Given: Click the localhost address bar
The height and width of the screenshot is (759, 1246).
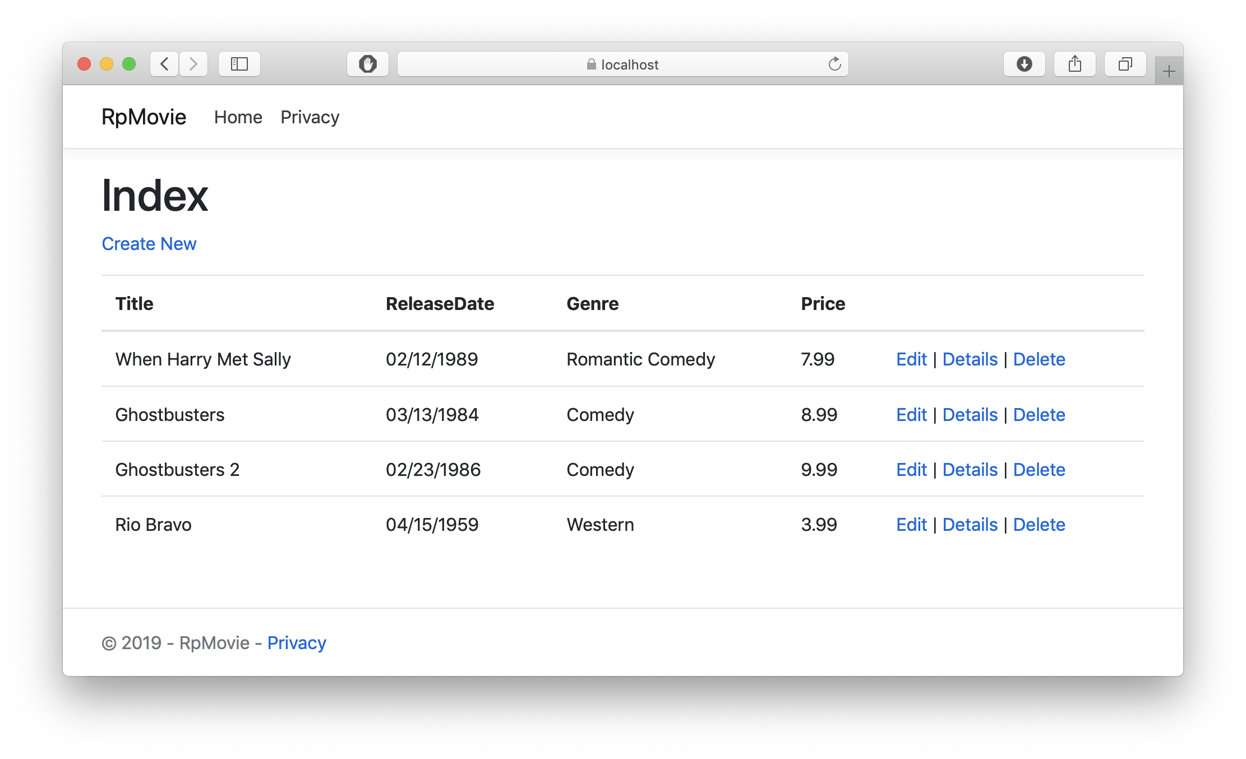Looking at the screenshot, I should [622, 64].
